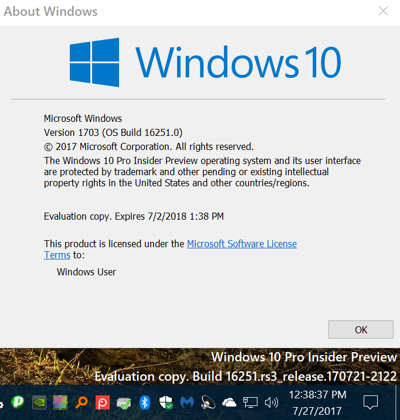Viewport: 400px width, 420px height.
Task: Open the Malwarebytes tray icon
Action: tap(187, 402)
